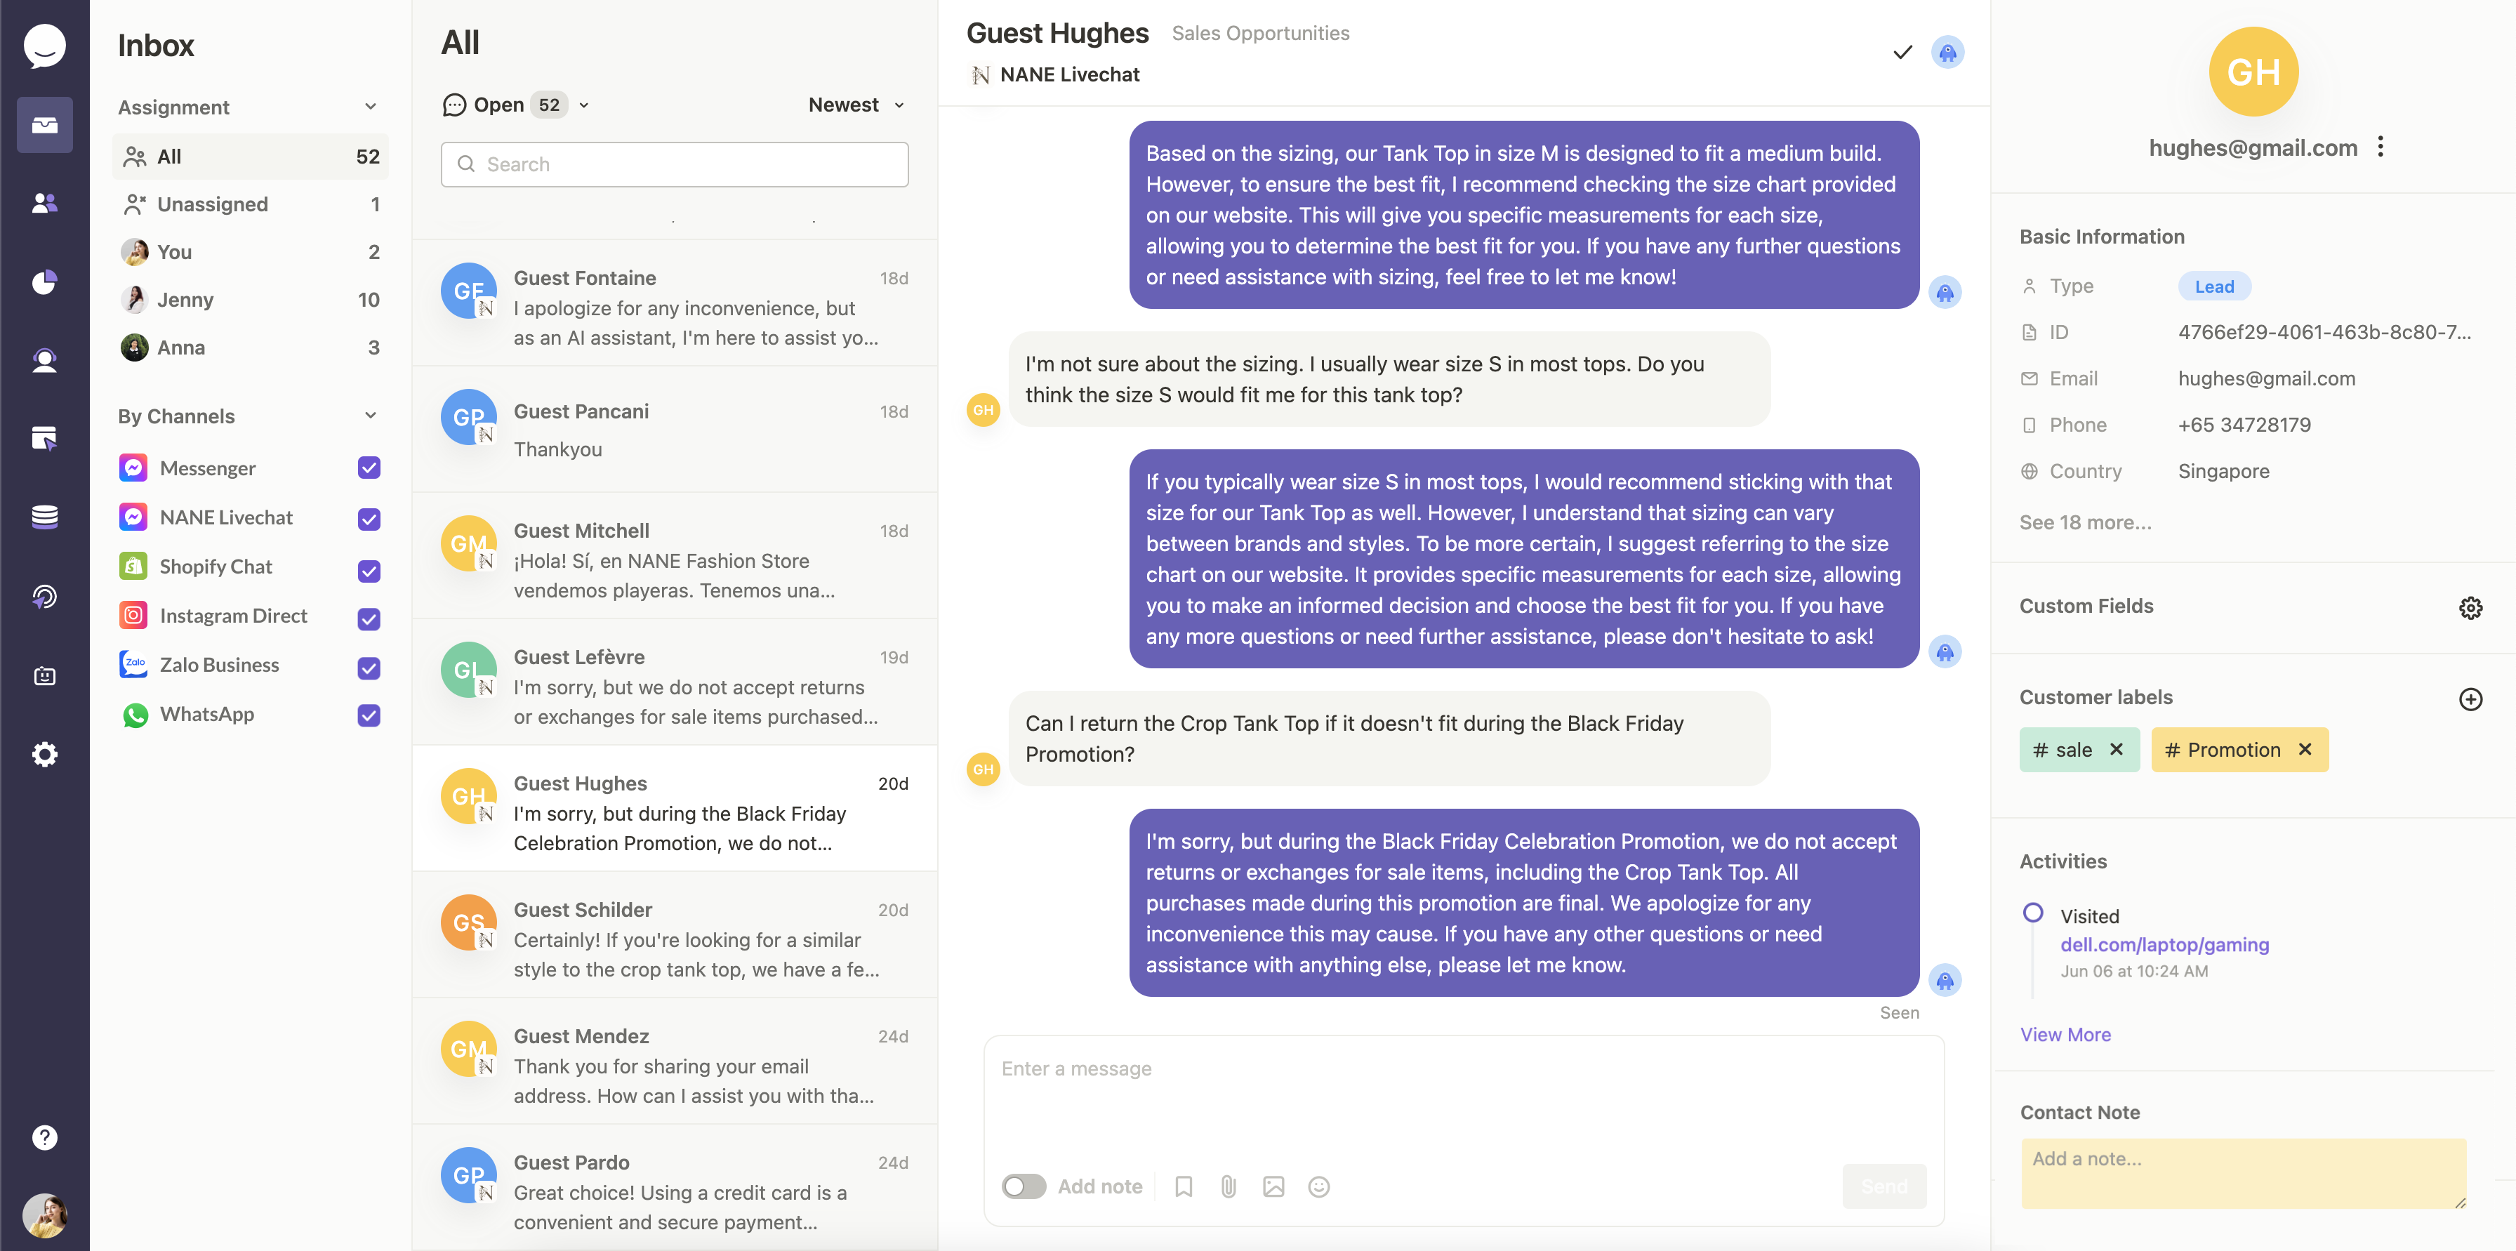Uncheck the Instagram Direct checkbox
Image resolution: width=2516 pixels, height=1251 pixels.
click(x=369, y=618)
